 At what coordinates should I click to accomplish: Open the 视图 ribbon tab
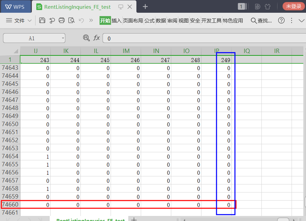click(184, 20)
